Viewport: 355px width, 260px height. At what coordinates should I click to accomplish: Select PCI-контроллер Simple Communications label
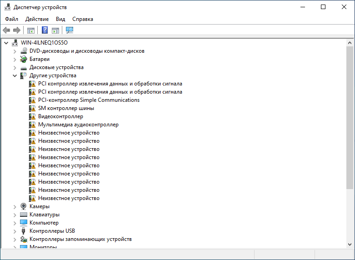[x=89, y=100]
